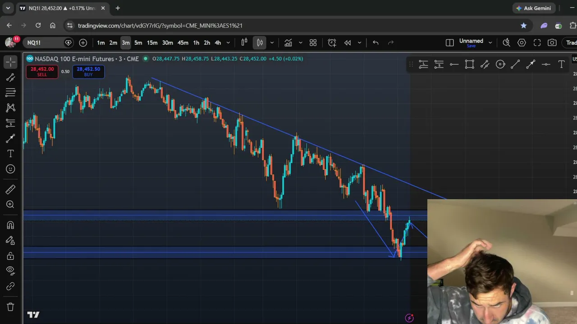Open the Ask Gemini button
The image size is (577, 324).
tap(533, 8)
